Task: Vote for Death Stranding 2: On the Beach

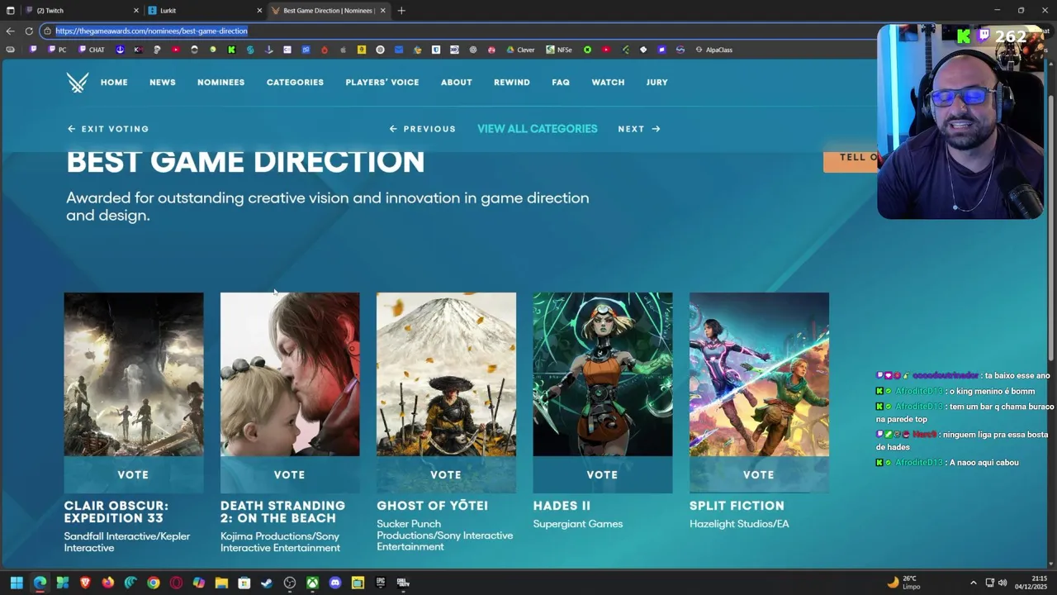Action: tap(290, 475)
